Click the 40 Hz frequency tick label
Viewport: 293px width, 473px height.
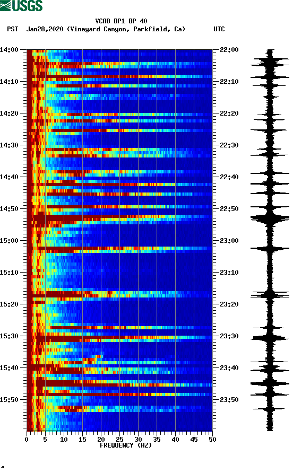coord(175,440)
